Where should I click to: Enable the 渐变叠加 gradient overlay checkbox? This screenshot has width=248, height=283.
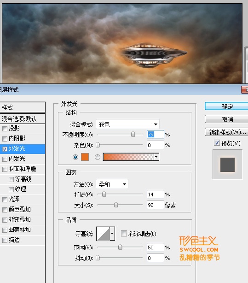(5, 220)
